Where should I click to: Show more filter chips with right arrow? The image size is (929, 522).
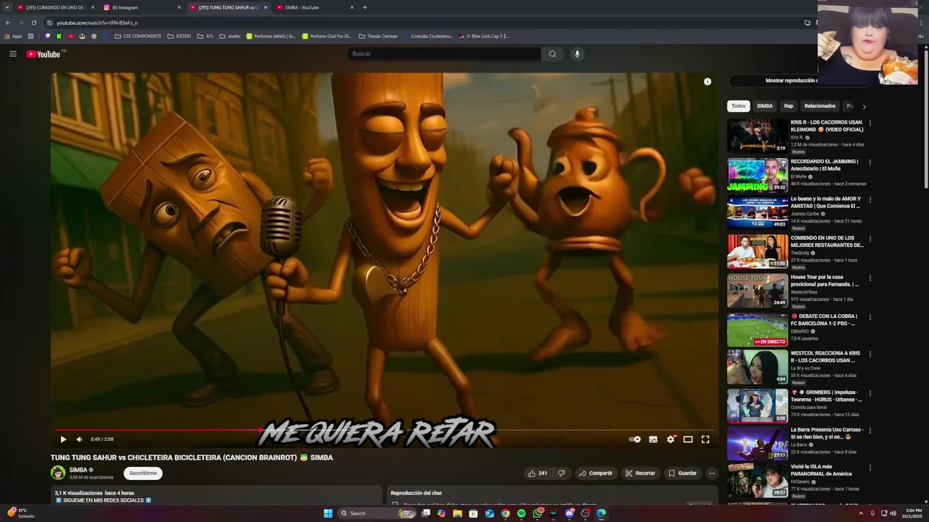(864, 107)
